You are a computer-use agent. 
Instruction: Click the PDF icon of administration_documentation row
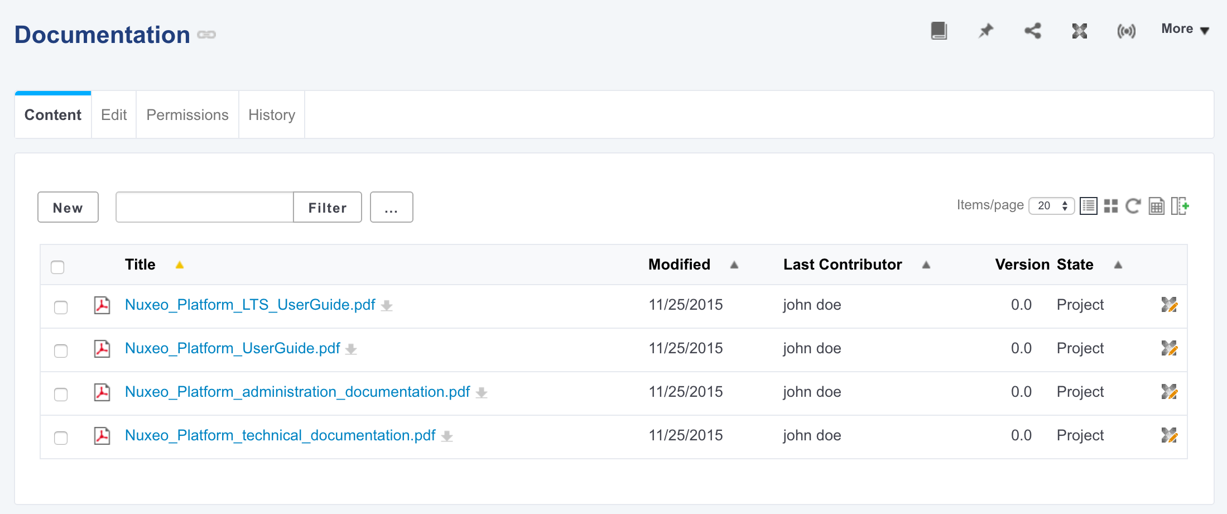102,392
